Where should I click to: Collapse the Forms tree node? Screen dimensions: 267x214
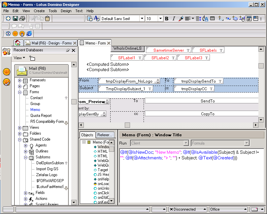20,92
